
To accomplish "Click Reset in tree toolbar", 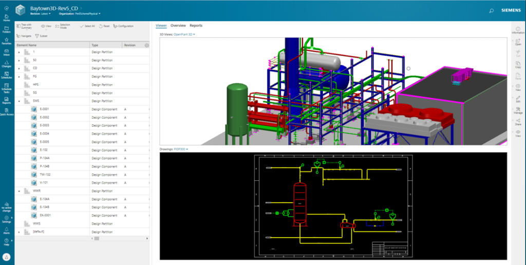I will pyautogui.click(x=104, y=26).
